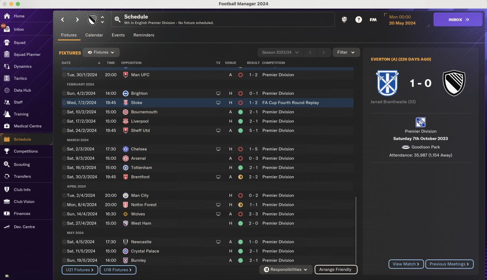Screen dimensions: 487x280
Task: Click the Liverpool club badge
Action: (126, 121)
